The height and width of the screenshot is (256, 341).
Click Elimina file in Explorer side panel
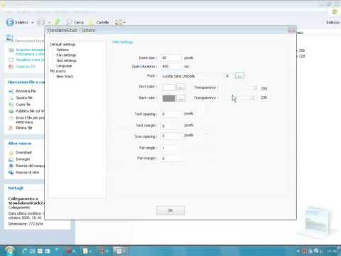pyautogui.click(x=23, y=127)
